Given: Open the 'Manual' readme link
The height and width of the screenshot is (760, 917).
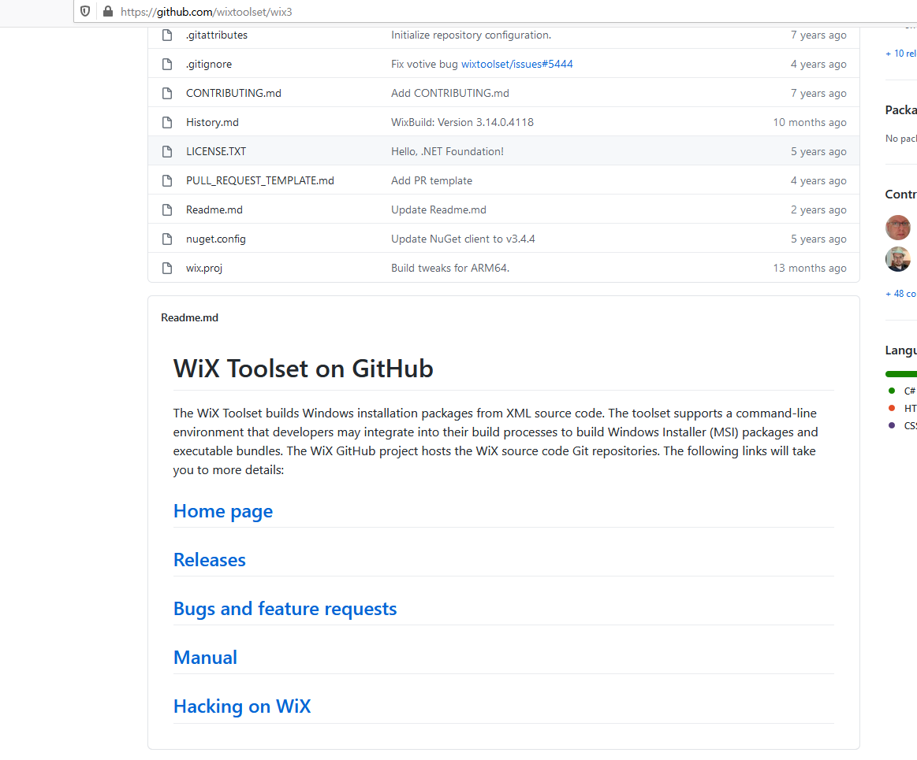Looking at the screenshot, I should [x=205, y=658].
